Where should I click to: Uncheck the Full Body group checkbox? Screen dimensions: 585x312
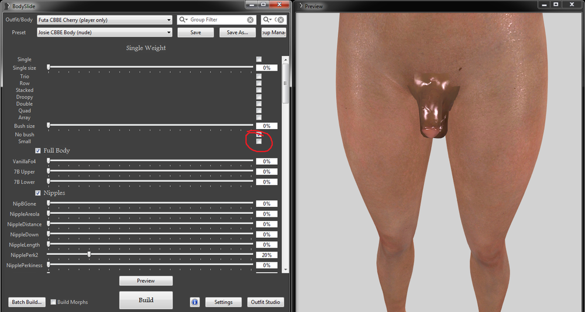[37, 151]
